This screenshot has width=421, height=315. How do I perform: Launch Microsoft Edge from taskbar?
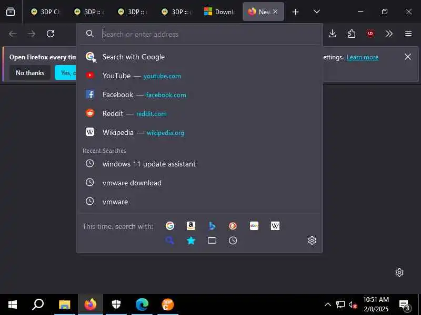click(x=142, y=304)
